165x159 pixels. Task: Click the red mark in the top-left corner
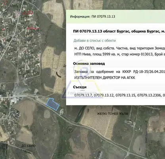pyautogui.click(x=5, y=3)
